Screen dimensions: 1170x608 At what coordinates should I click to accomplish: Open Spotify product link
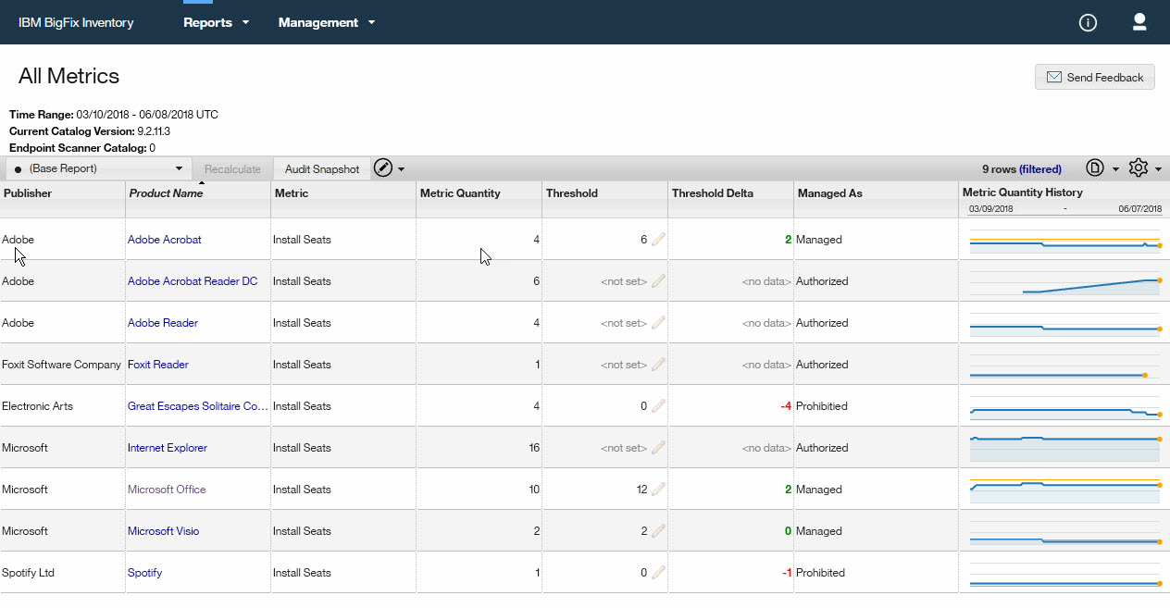click(x=145, y=573)
